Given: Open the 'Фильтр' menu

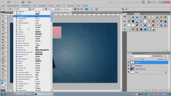Looking at the screenshot, I should 51,6.
